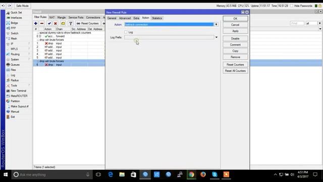
Task: Open the Action dropdown arrow
Action: 216,24
